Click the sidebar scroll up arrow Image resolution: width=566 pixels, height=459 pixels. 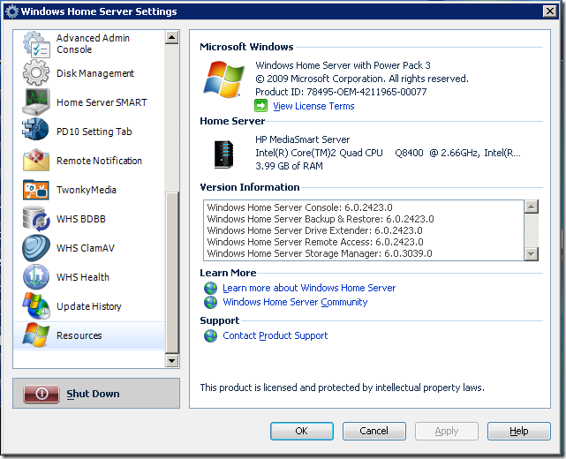coord(172,37)
